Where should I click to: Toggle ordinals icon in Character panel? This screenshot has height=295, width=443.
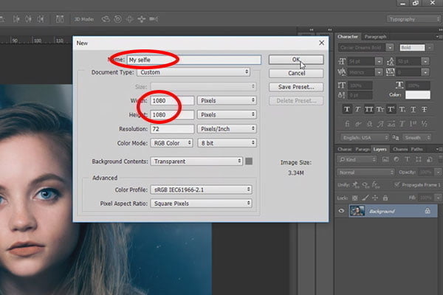click(413, 124)
